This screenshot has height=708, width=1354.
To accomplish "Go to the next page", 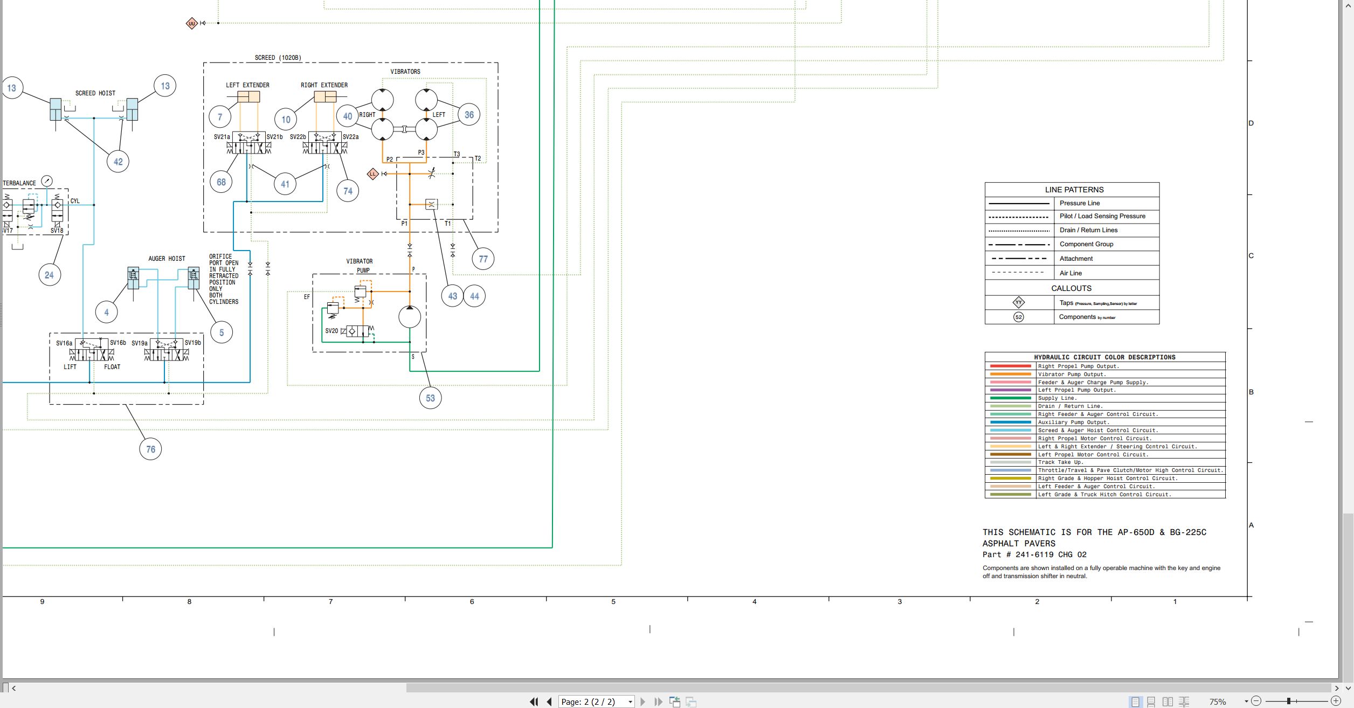I will point(643,702).
